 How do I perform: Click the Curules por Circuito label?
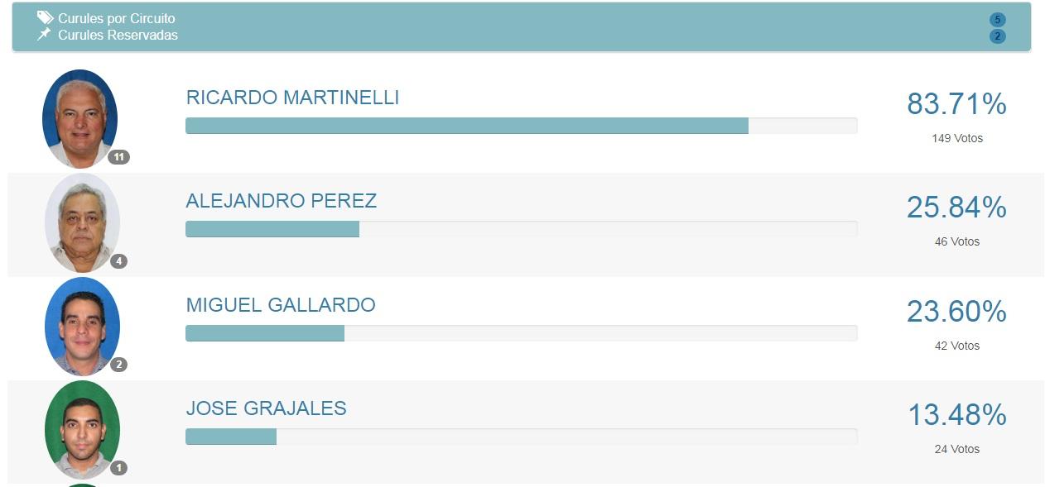117,18
